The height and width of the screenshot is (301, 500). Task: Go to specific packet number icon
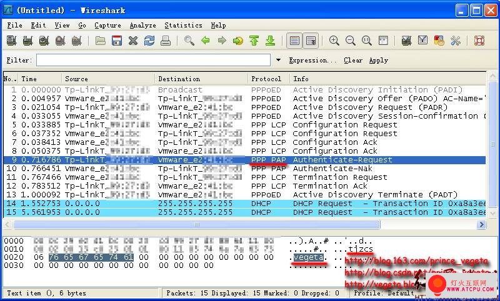point(238,41)
